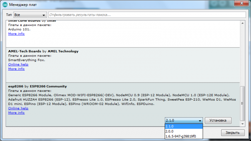Viewport: 251px width, 141px height.
Task: Select version 2.0.0 in dropdown list
Action: point(184,131)
